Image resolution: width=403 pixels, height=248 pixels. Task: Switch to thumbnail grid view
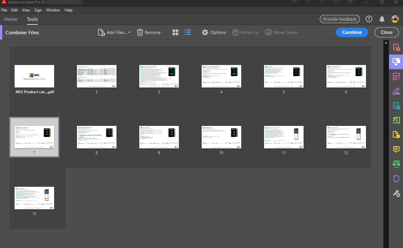tap(175, 32)
